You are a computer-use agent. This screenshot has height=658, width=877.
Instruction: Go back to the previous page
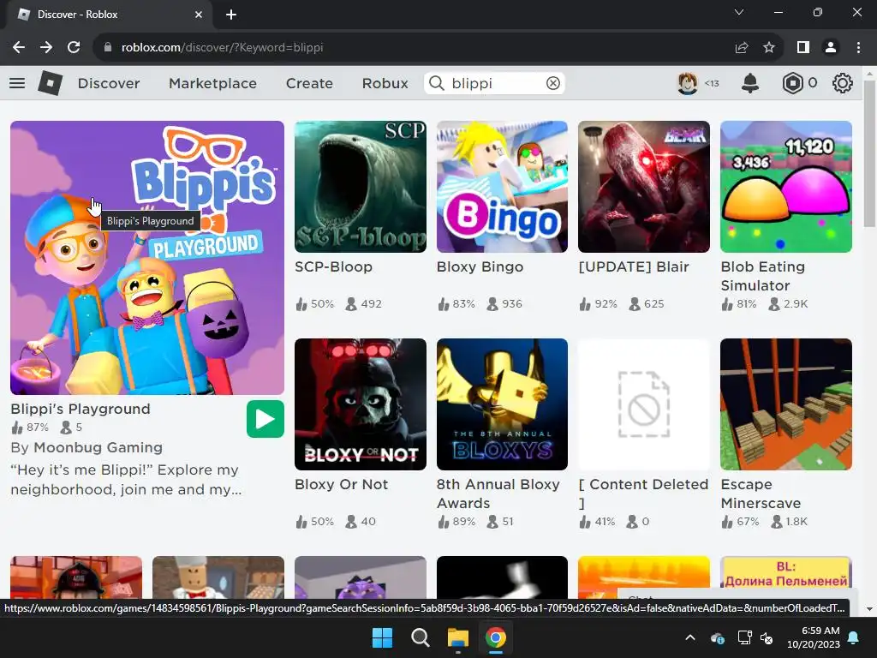point(19,48)
